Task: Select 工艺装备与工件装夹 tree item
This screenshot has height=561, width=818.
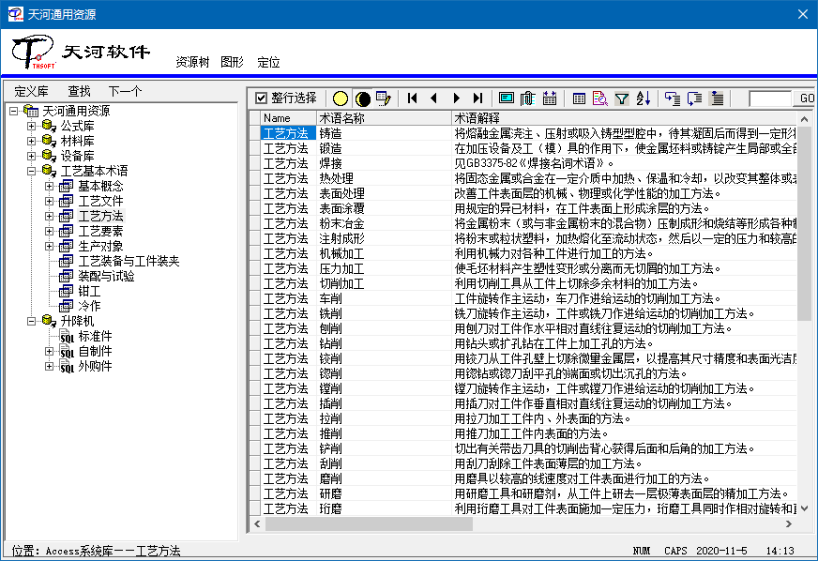Action: coord(129,261)
